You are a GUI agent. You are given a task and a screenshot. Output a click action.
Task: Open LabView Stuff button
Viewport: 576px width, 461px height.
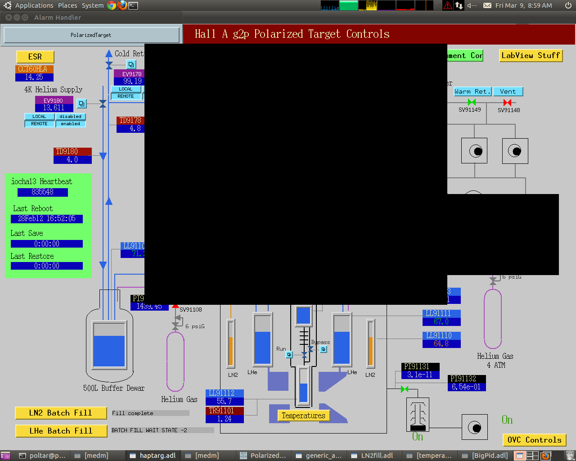tap(531, 55)
